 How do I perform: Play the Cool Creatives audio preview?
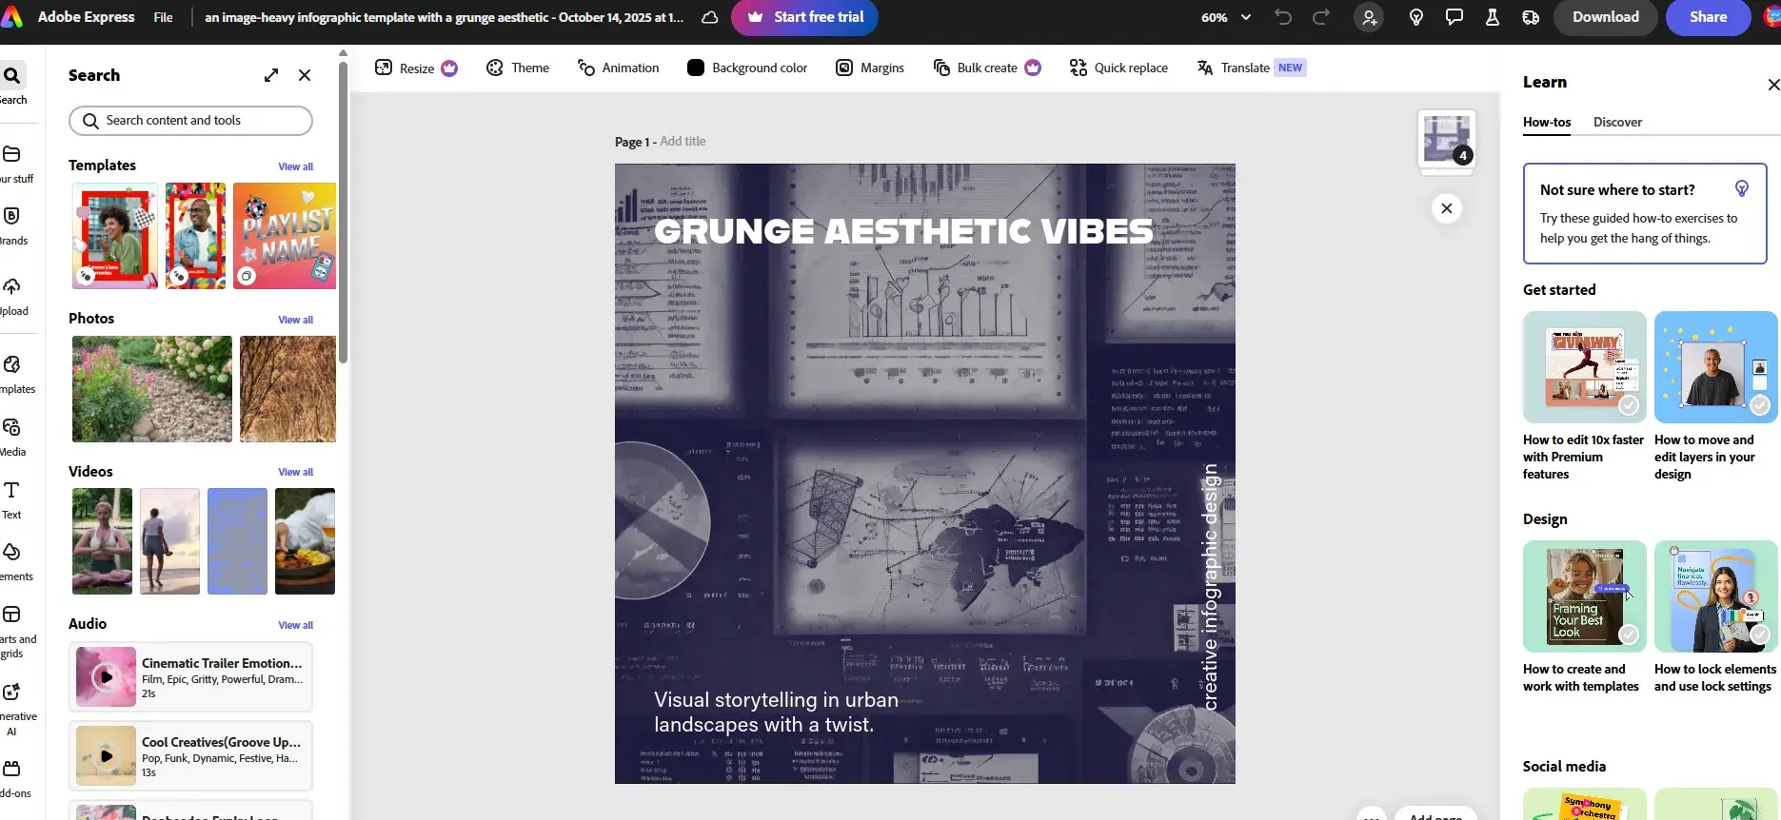(106, 756)
